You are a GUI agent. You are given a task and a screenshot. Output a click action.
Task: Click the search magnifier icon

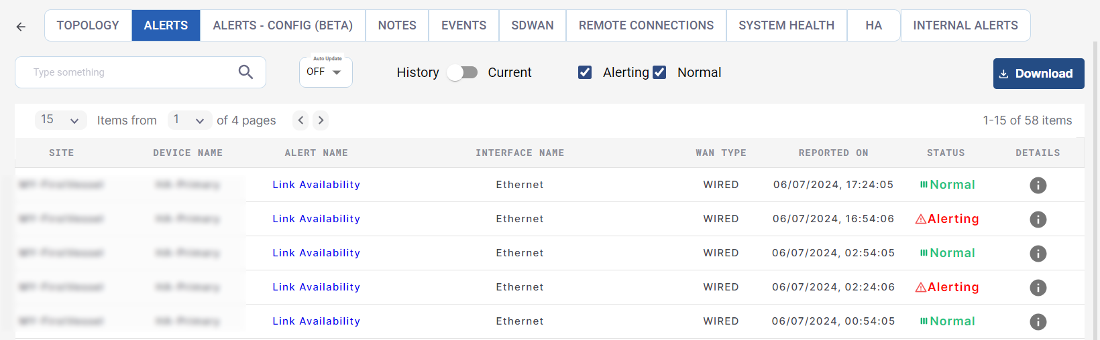(x=245, y=72)
